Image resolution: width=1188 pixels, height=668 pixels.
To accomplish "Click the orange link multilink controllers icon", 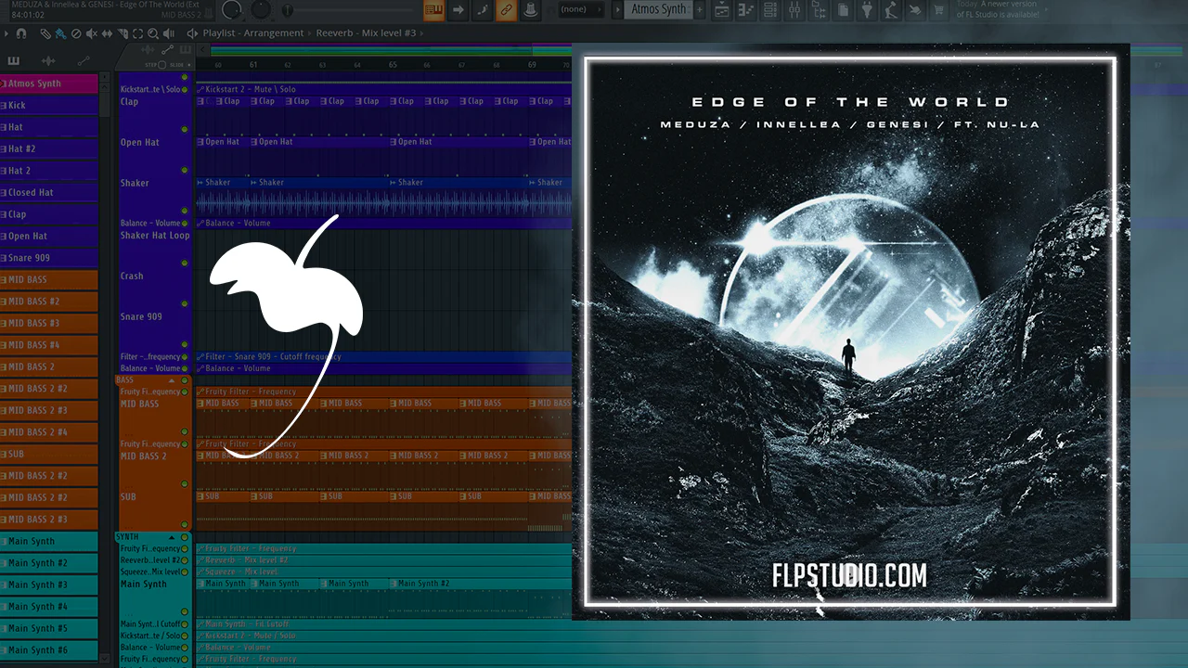I will [x=506, y=10].
